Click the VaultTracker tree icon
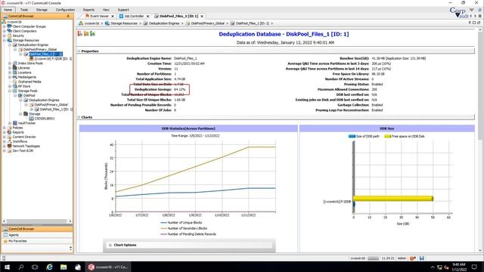Viewport: 484px width, 272px height. coord(15,123)
